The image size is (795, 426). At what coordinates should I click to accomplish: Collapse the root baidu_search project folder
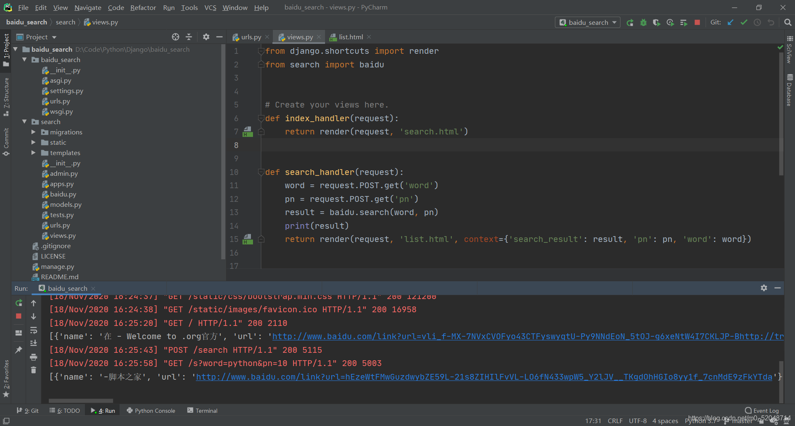coord(15,49)
